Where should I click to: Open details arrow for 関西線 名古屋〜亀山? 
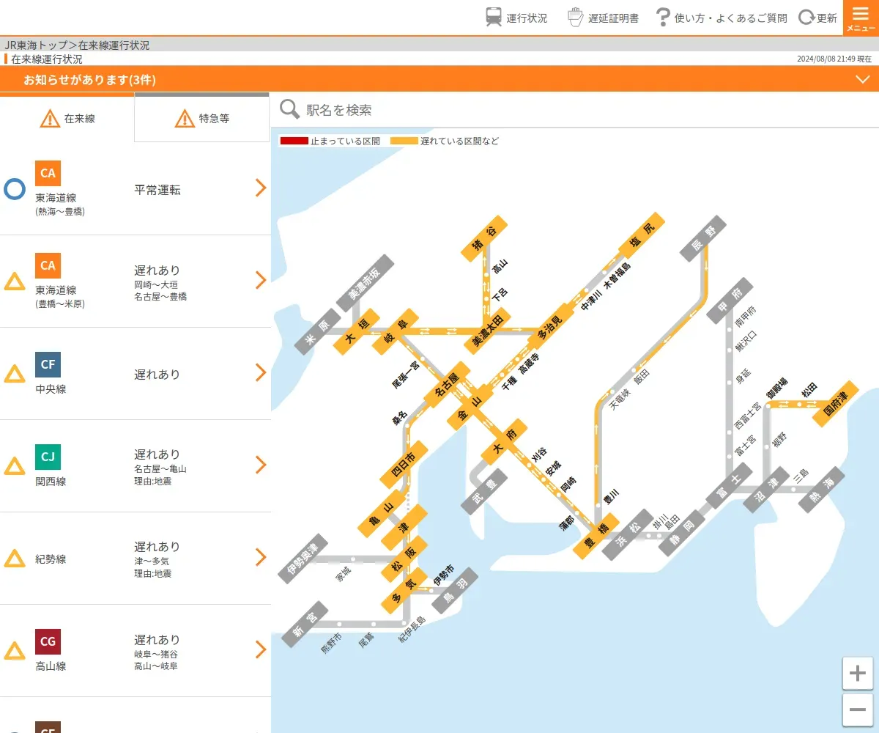261,465
